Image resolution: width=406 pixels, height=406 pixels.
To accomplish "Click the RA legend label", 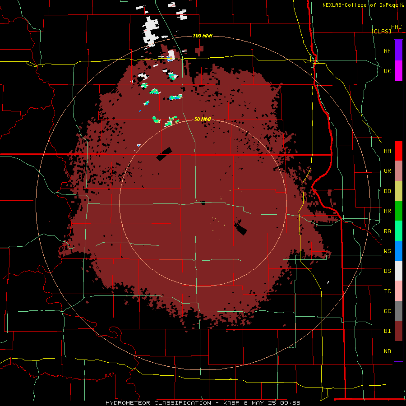I will 388,231.
